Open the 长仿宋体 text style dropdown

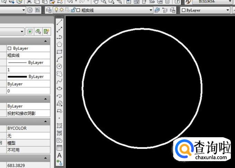(230, 2)
